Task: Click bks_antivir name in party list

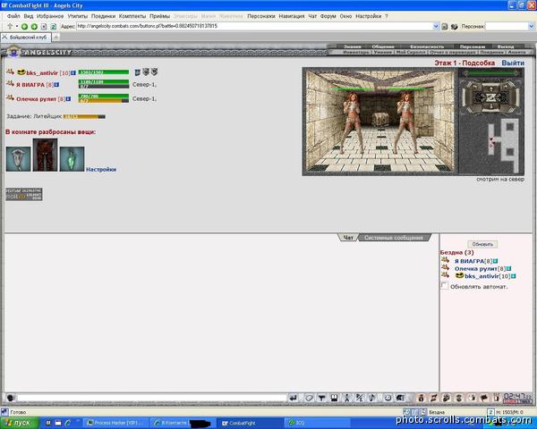Action: (42, 73)
